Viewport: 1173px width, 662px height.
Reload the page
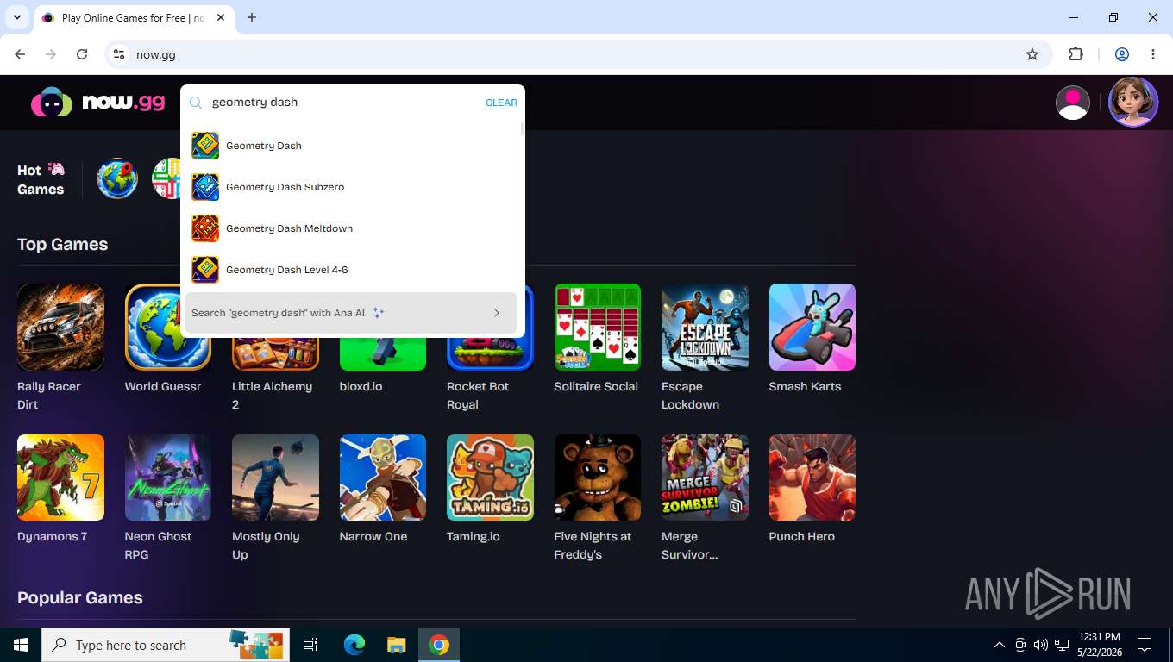pyautogui.click(x=82, y=54)
